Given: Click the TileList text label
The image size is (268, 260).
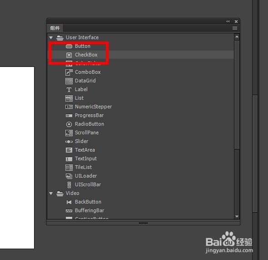Looking at the screenshot, I should pyautogui.click(x=84, y=167).
